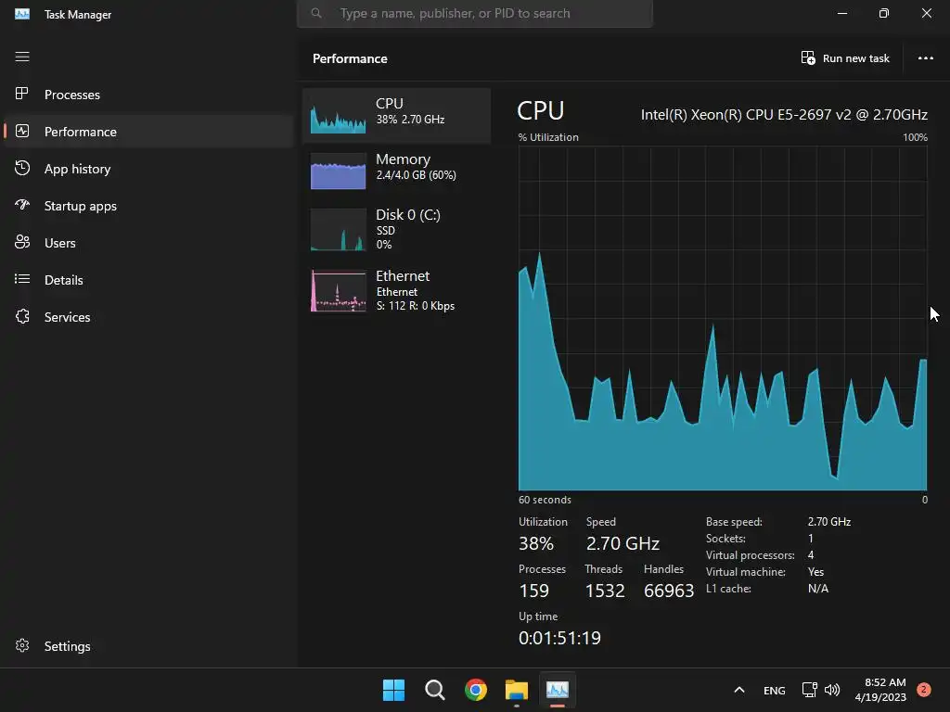Click the Disk 0 SSD 0% text
Viewport: 950px width, 712px height.
coord(385,237)
